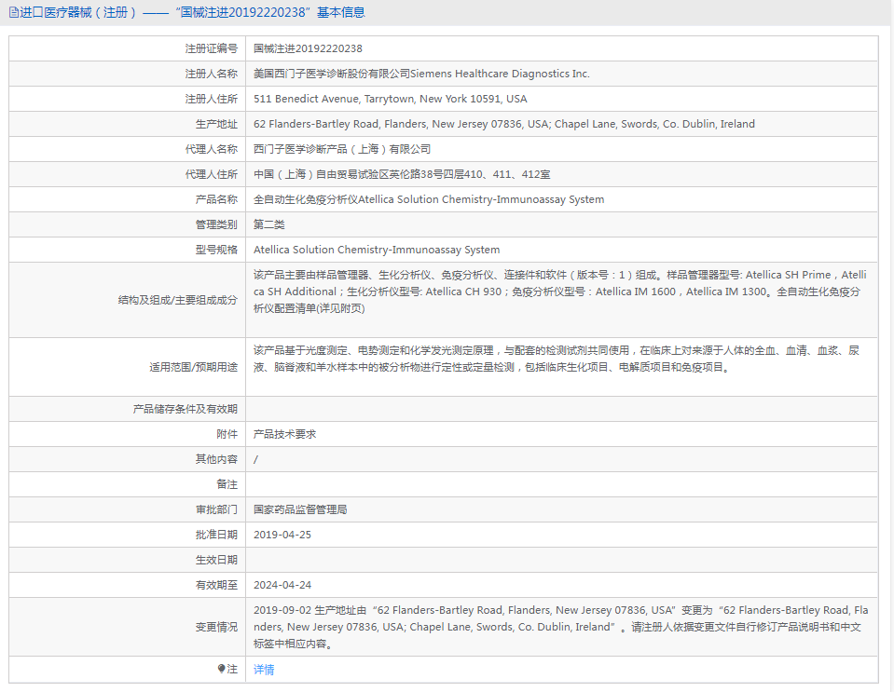Click the expiry date 2024-04-24
This screenshot has height=692, width=894.
click(x=282, y=584)
